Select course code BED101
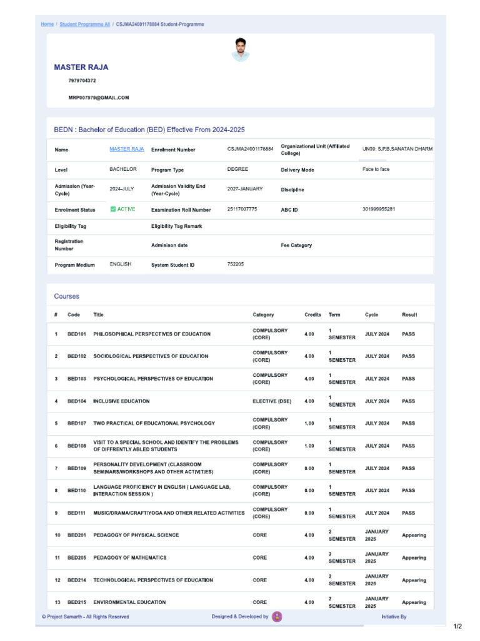Viewport: 480px width, 641px height. pos(77,334)
